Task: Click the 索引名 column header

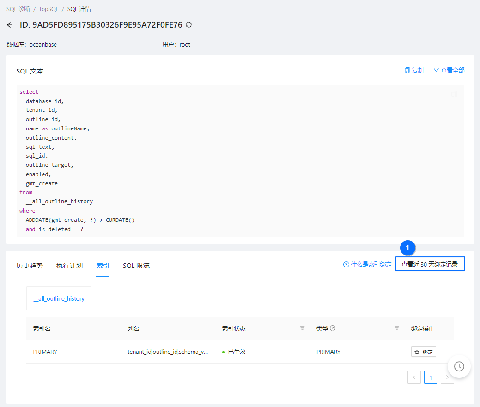Action: point(42,328)
